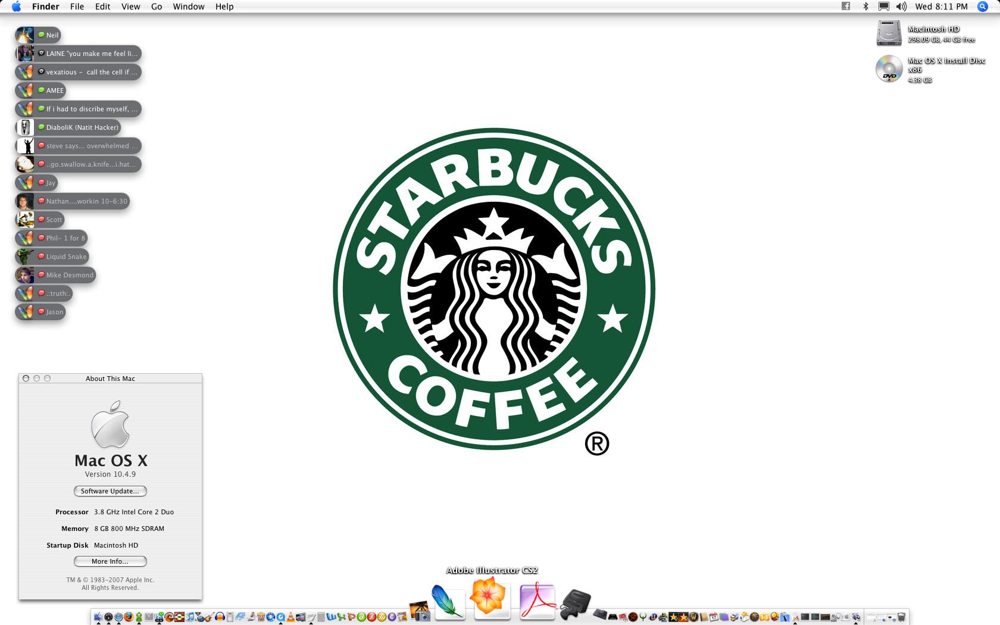The width and height of the screenshot is (1000, 625).
Task: Click the Mike Desmond avatar photo
Action: click(x=25, y=275)
